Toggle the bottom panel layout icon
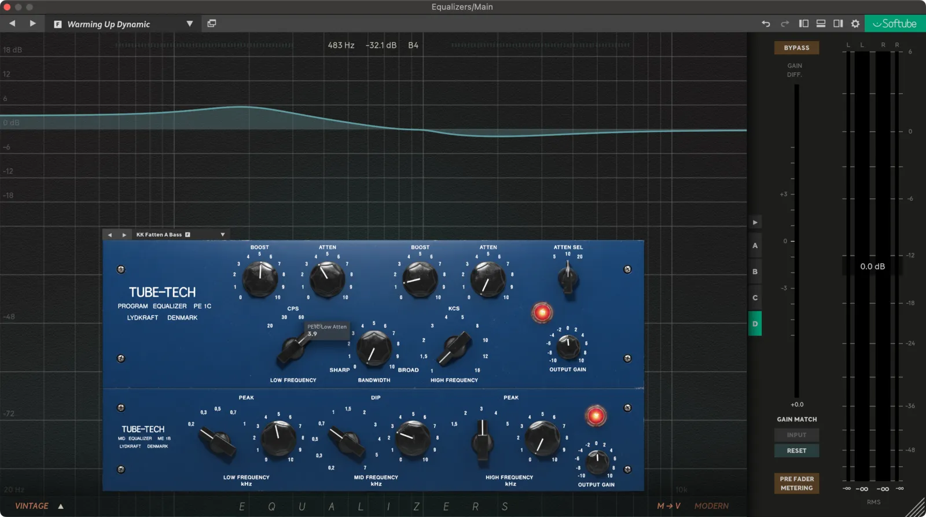Viewport: 926px width, 517px height. coord(821,24)
